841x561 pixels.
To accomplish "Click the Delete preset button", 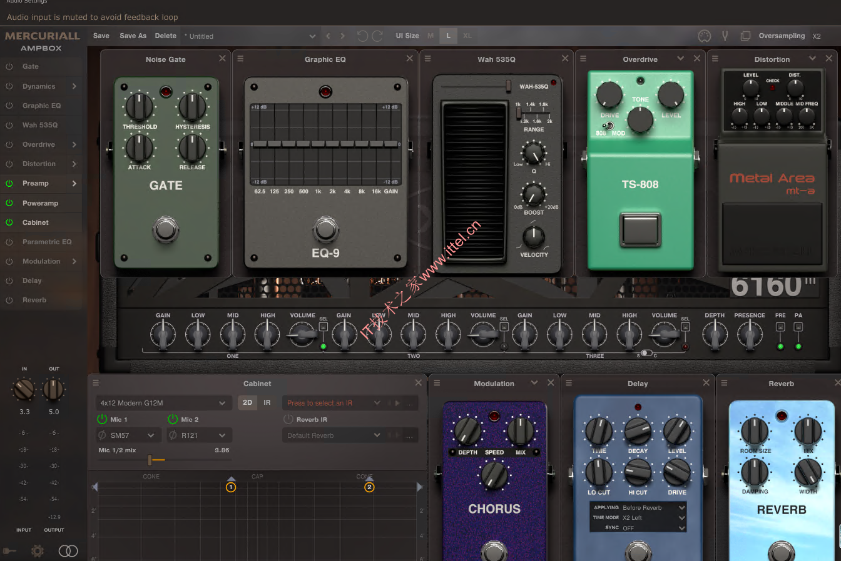I will click(x=166, y=36).
